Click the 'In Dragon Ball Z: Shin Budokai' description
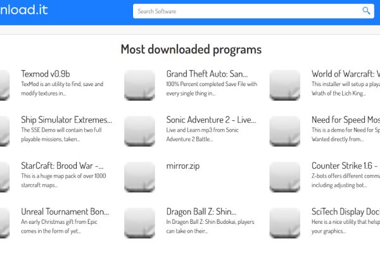Screen dimensions: 380x253 tap(210, 226)
